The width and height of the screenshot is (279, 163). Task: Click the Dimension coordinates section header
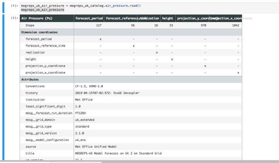point(40,32)
